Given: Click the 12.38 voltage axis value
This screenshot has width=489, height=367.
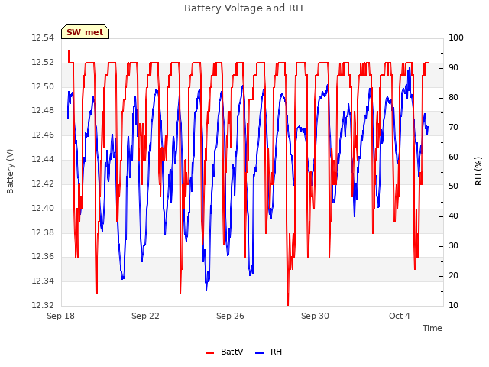Looking at the screenshot, I should coord(43,232).
